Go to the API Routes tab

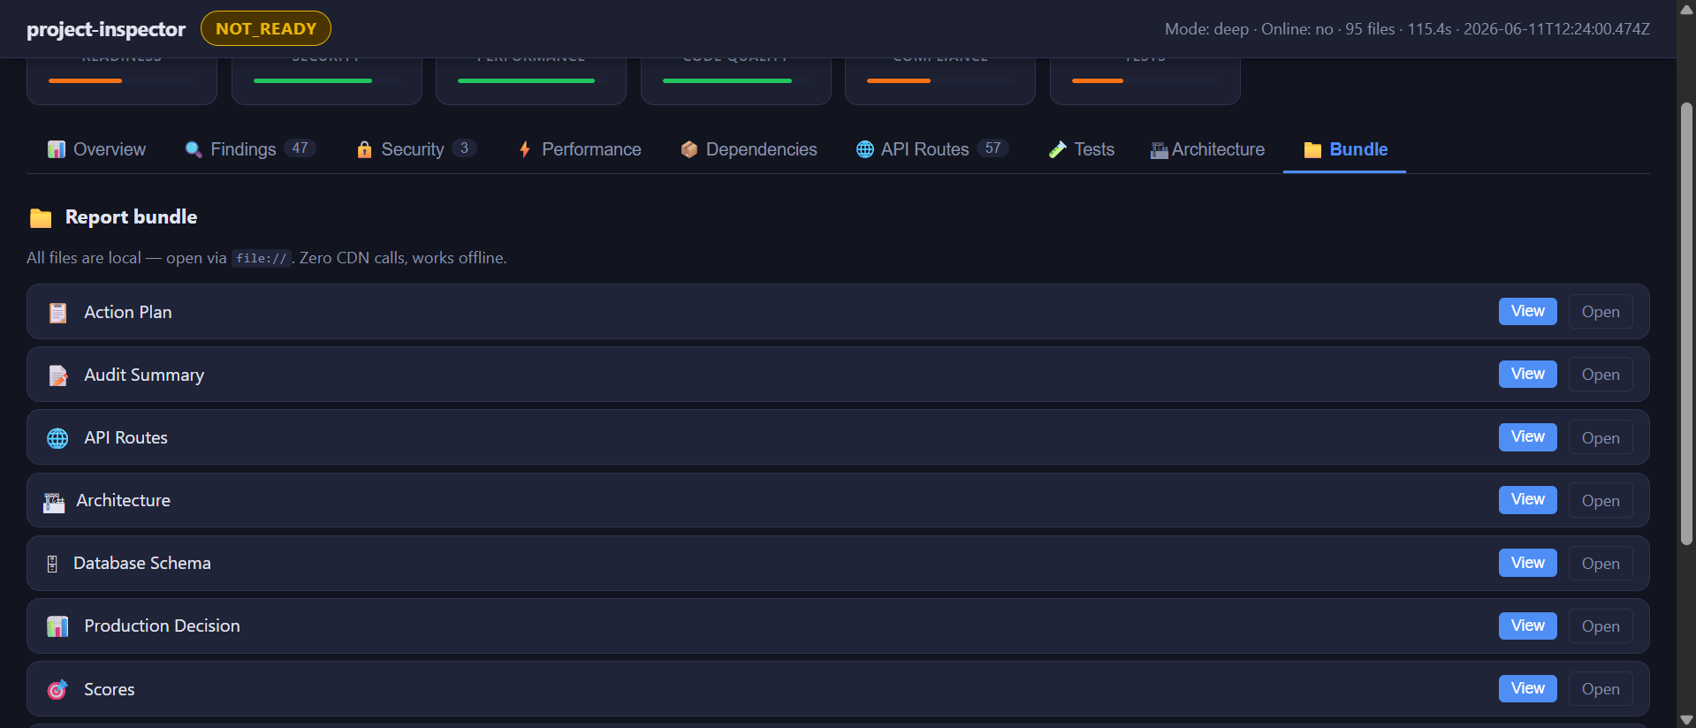pyautogui.click(x=932, y=149)
